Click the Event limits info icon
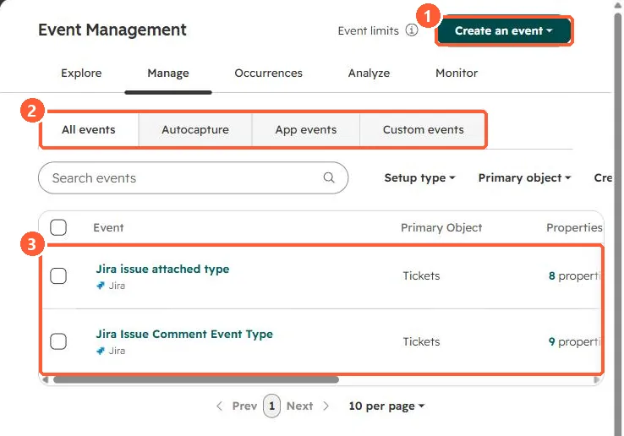This screenshot has height=436, width=624. (412, 30)
